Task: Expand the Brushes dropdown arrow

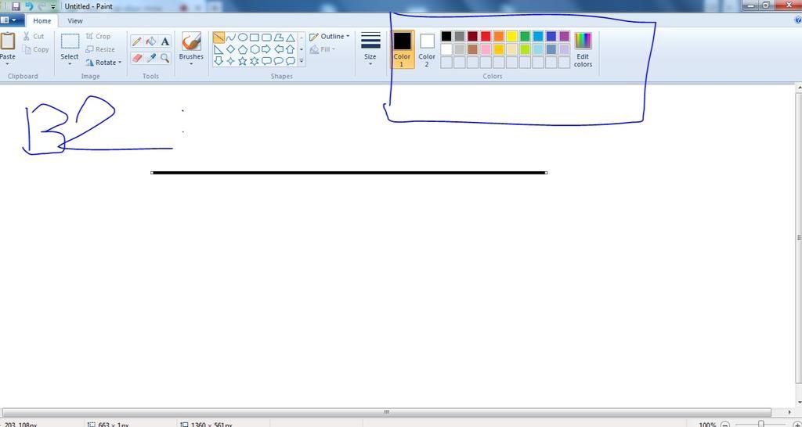Action: coord(191,64)
